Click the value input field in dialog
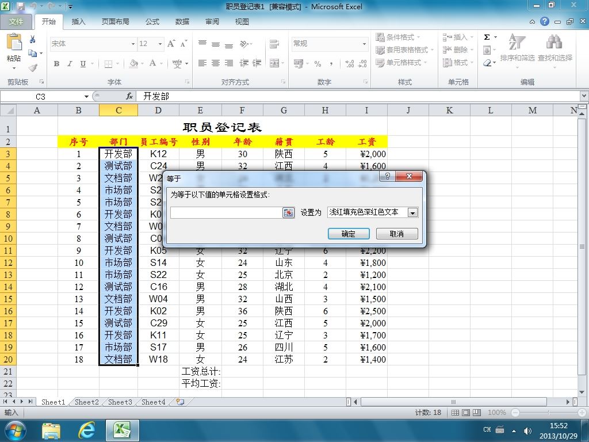Screen dimensions: 589x442 [x=226, y=213]
